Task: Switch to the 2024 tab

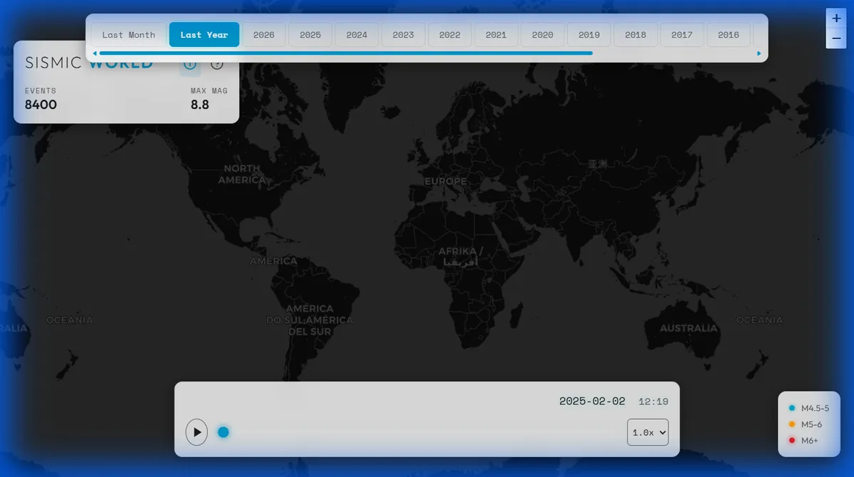Action: click(x=357, y=35)
